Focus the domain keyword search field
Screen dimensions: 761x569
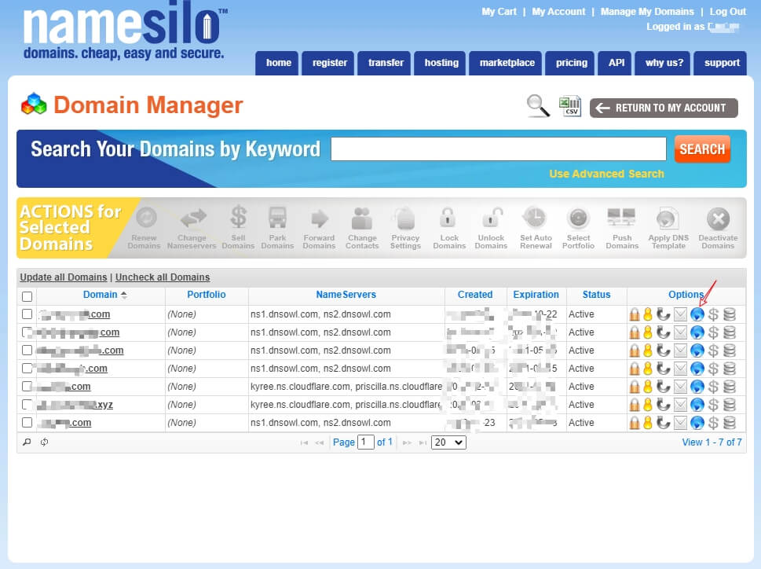point(499,149)
